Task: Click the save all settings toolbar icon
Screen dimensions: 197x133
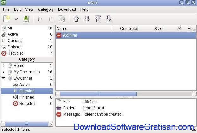Action: [x=26, y=19]
